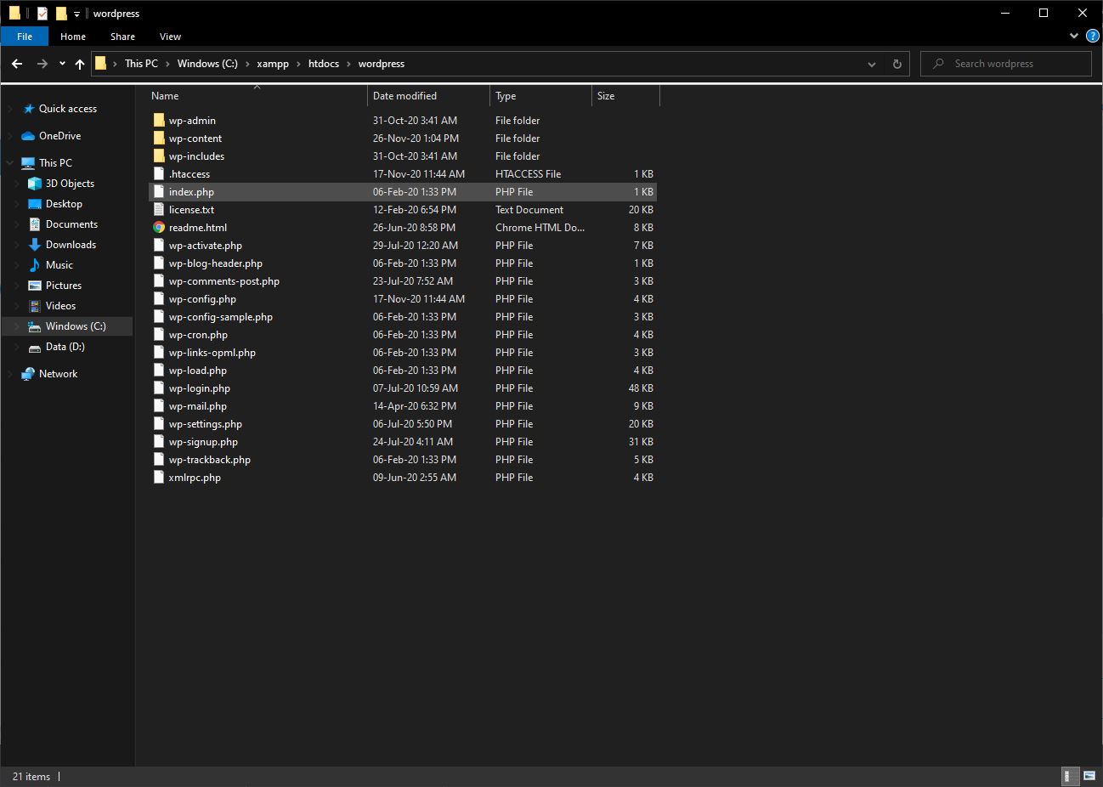Sort files by the Size column header

[x=625, y=96]
